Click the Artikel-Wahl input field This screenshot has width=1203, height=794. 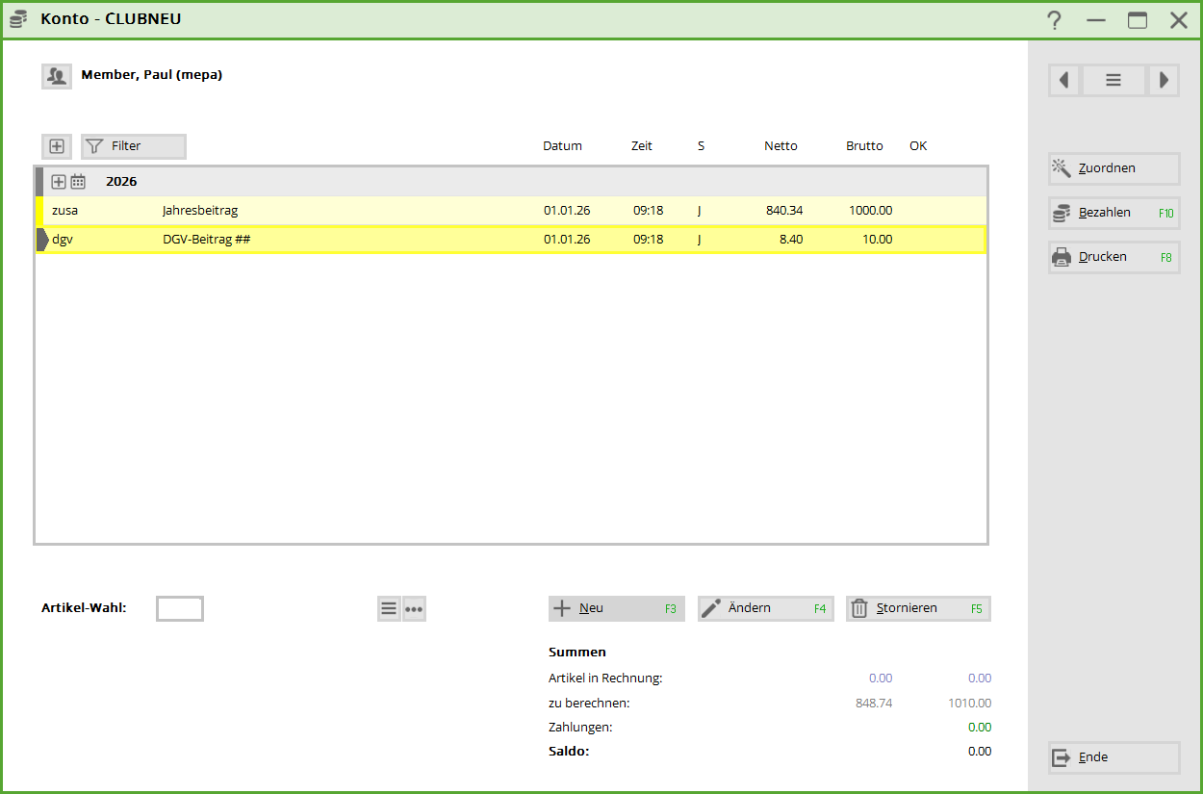180,608
